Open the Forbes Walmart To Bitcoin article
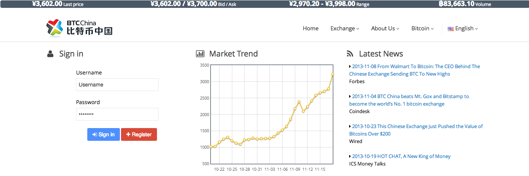The image size is (529, 176). tap(414, 70)
